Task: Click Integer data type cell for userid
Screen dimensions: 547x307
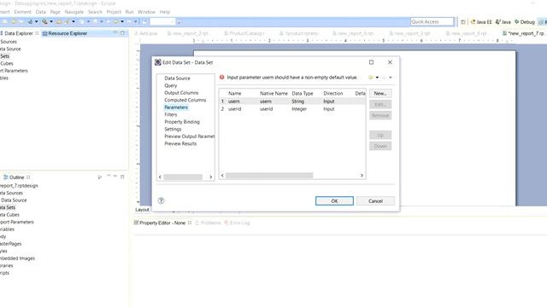Action: (299, 109)
